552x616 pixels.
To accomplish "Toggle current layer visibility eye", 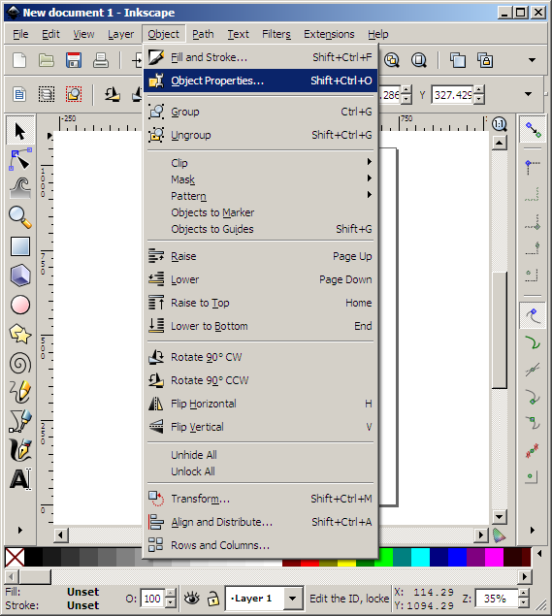I will coord(192,599).
